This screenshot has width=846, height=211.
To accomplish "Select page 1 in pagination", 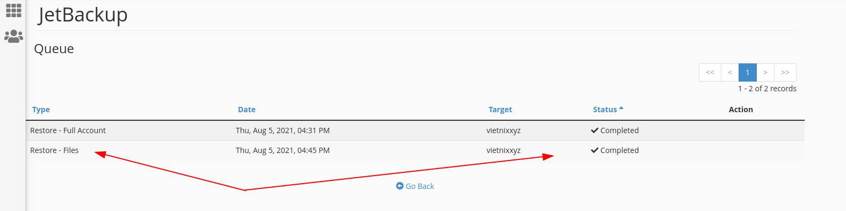I will click(x=747, y=72).
